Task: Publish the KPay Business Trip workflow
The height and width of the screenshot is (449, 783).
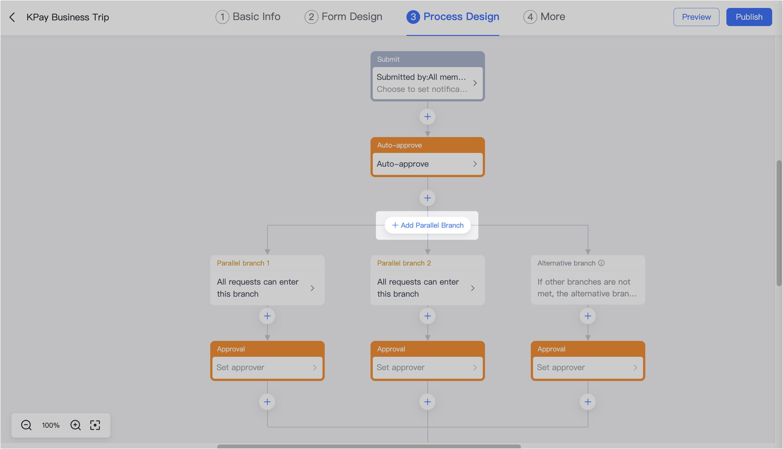Action: point(749,17)
